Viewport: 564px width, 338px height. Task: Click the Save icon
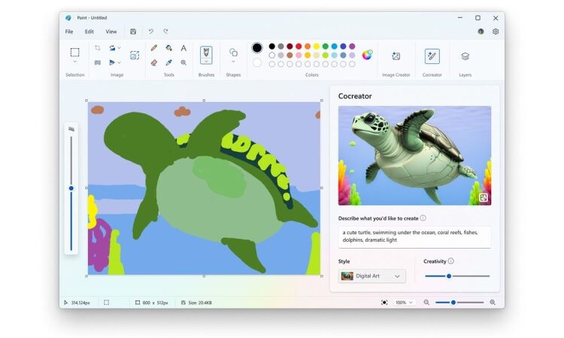[133, 32]
